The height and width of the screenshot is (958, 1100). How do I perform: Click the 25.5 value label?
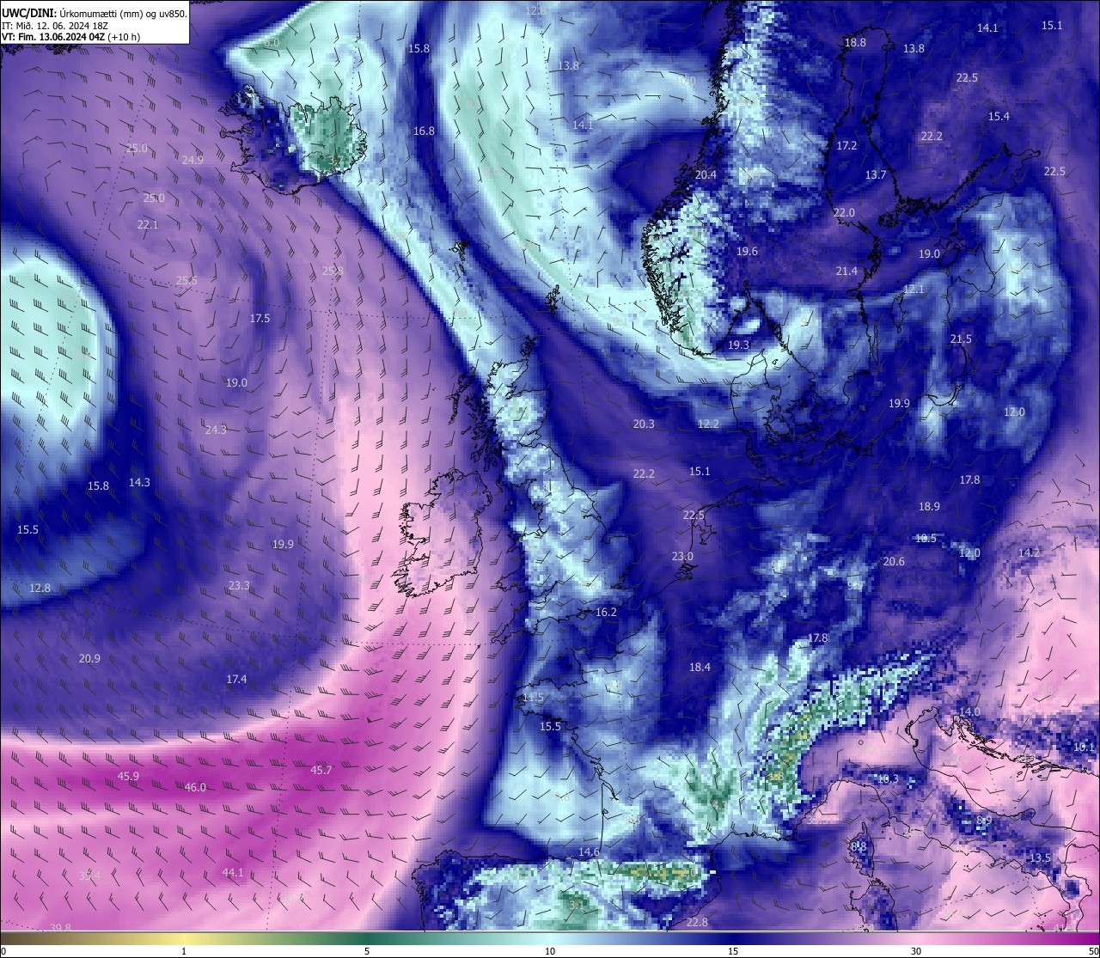(186, 280)
